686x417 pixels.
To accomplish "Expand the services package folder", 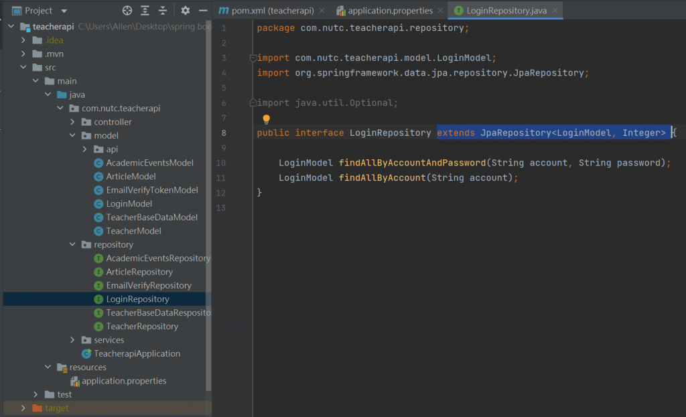I will 72,340.
